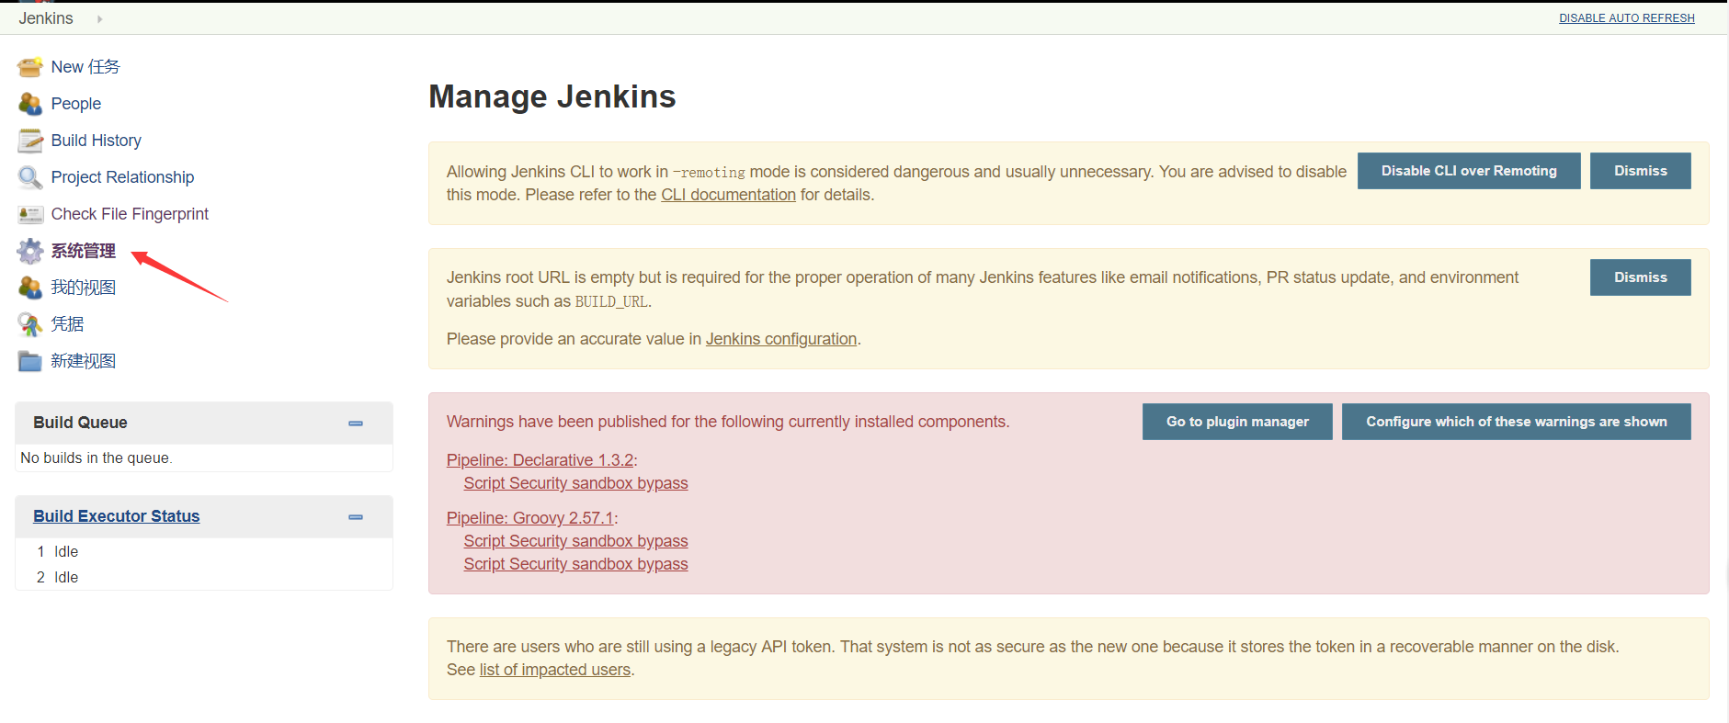The height and width of the screenshot is (723, 1729).
Task: Click Configure which warnings are shown button
Action: tap(1517, 422)
